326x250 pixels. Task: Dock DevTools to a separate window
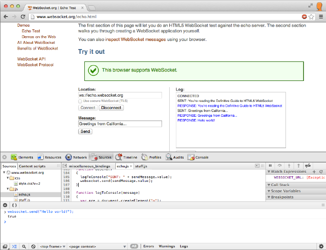click(5, 247)
